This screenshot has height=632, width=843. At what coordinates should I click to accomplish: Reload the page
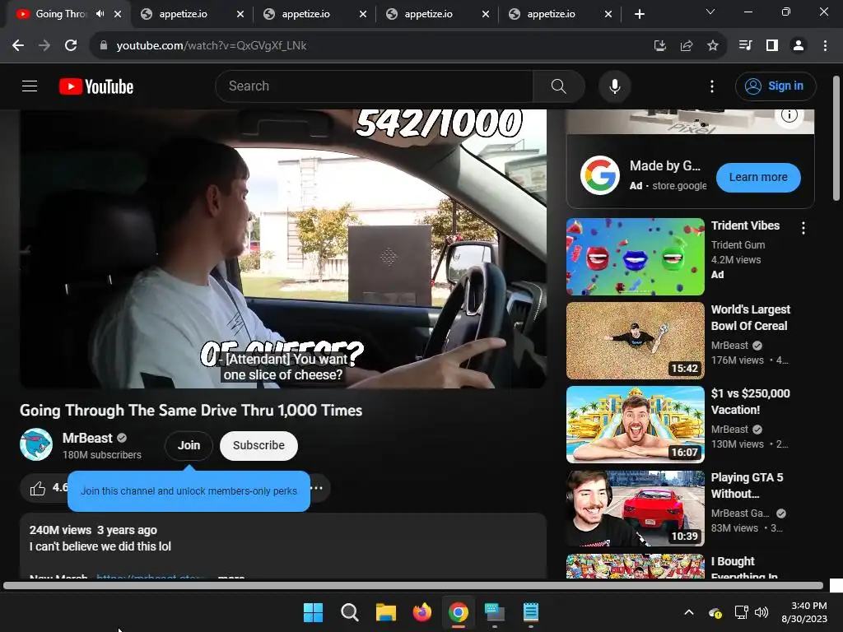click(71, 46)
